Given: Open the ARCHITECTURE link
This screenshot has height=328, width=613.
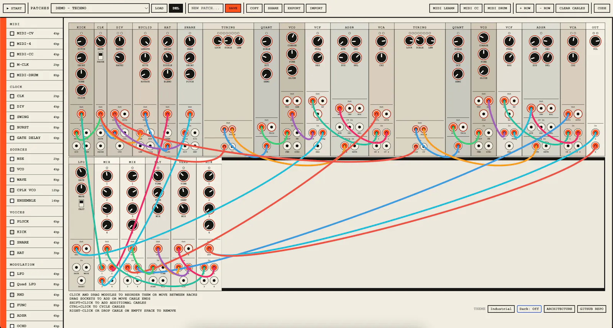Looking at the screenshot, I should [559, 309].
